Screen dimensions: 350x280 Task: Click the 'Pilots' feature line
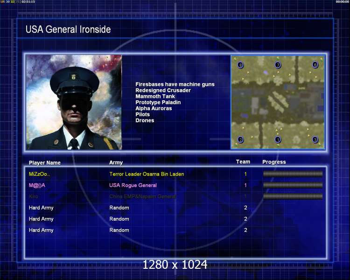point(142,114)
